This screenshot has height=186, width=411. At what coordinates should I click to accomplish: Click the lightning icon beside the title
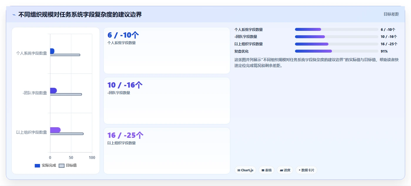[x=14, y=15]
